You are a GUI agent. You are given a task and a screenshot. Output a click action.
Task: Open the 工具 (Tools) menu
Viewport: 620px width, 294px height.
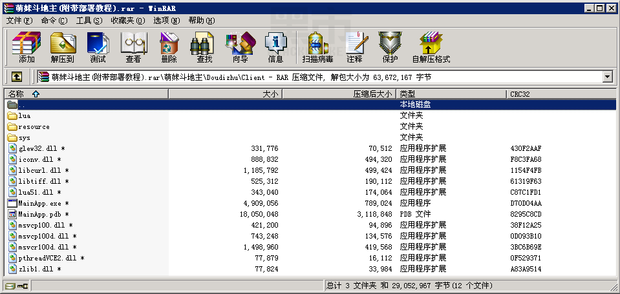click(89, 21)
